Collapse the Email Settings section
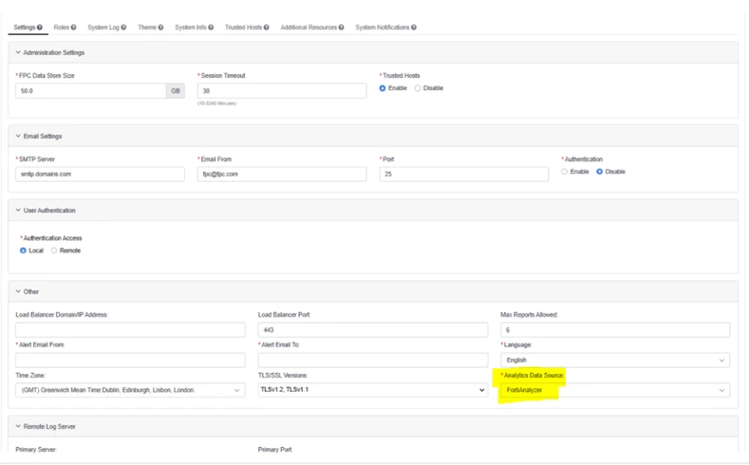Screen dimensions: 749x465 pos(18,136)
